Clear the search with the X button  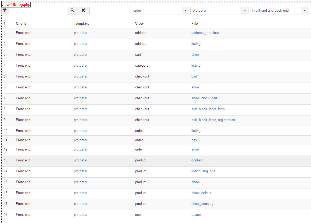84,11
